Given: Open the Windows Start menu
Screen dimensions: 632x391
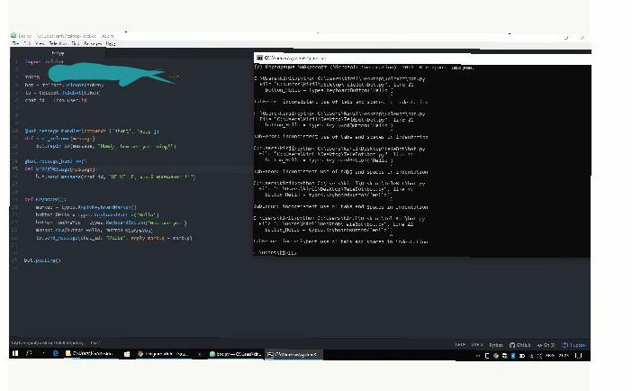Looking at the screenshot, I should [x=15, y=354].
